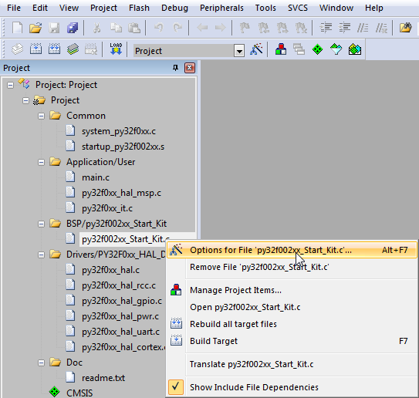419x398 pixels.
Task: Click the Translate file toolbar icon
Action: coord(18,49)
